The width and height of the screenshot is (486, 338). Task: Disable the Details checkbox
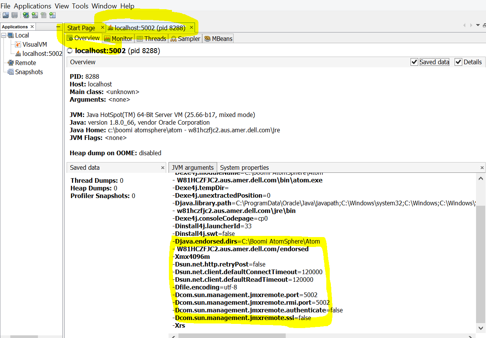point(458,62)
